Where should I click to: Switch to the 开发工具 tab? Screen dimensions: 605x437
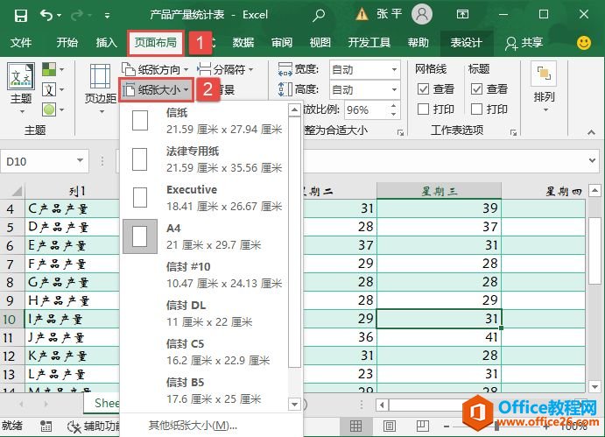(x=369, y=42)
